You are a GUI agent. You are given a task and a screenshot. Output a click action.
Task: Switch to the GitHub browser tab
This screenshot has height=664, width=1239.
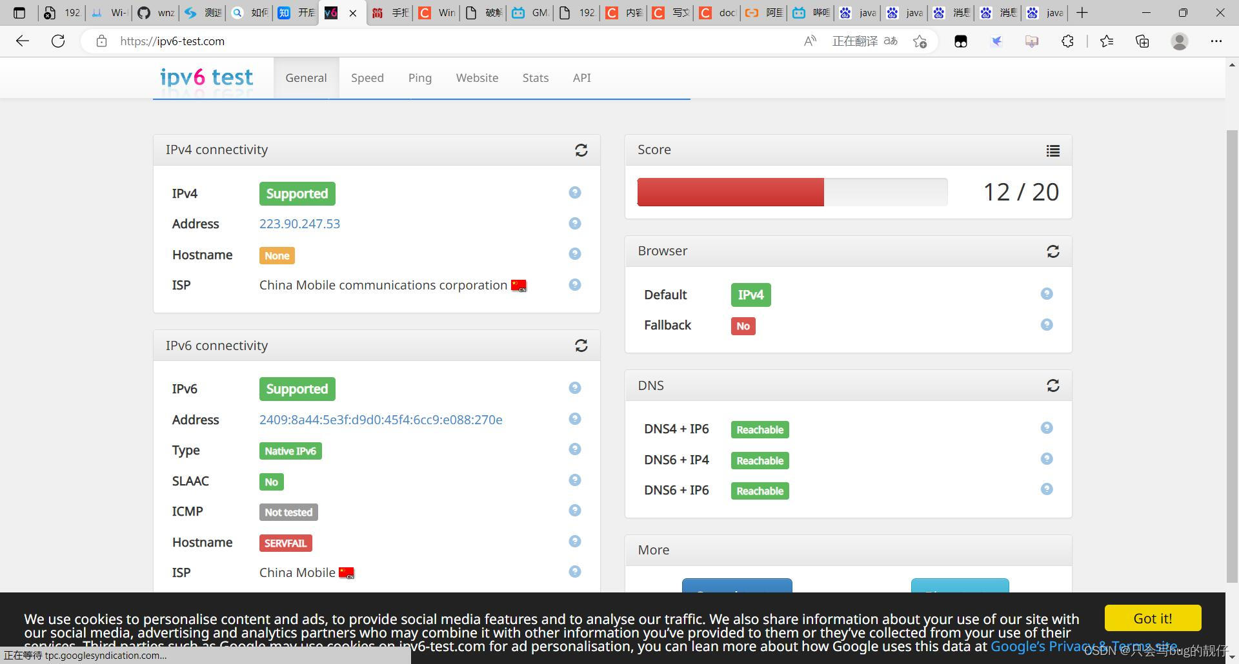pyautogui.click(x=155, y=13)
